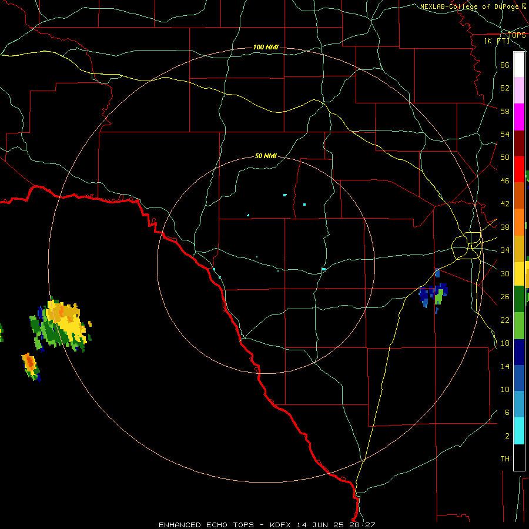Click legend value 2
Image resolution: width=529 pixels, height=529 pixels.
pyautogui.click(x=507, y=436)
